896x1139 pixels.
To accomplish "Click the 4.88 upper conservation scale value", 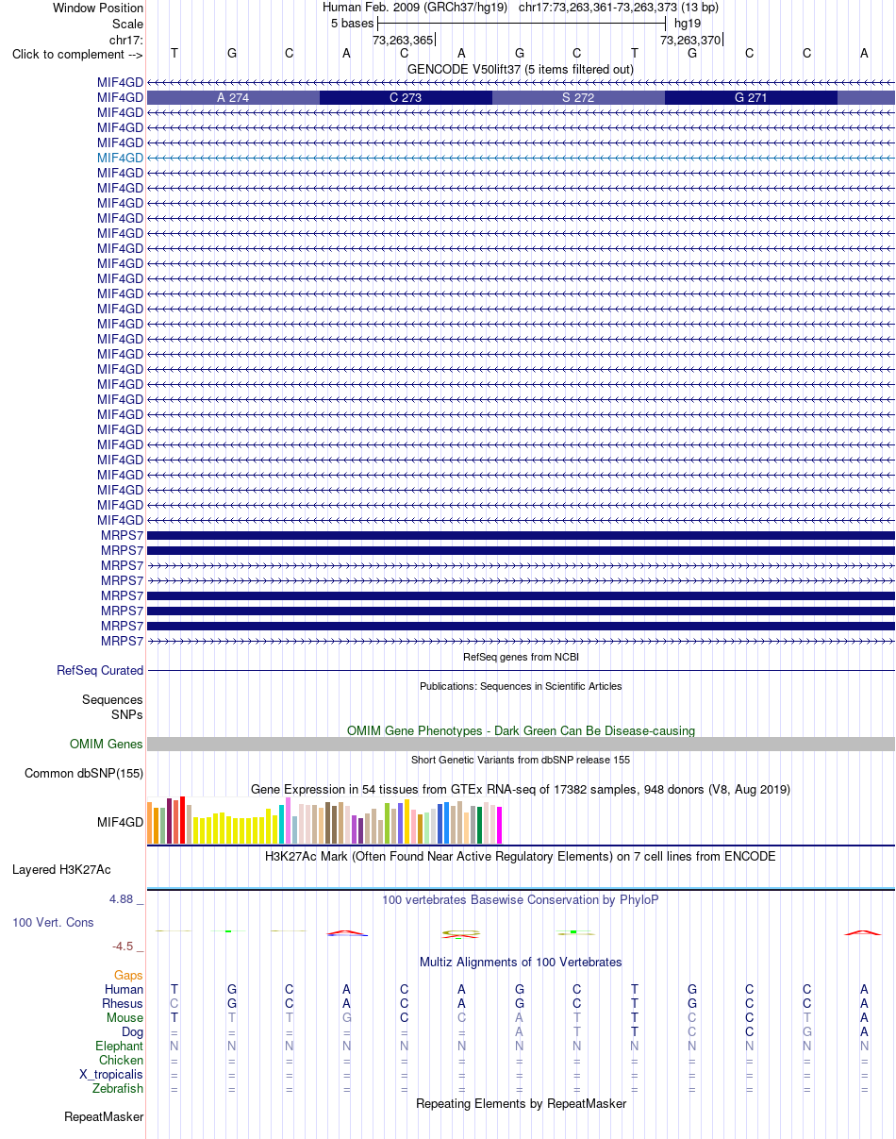I will click(122, 899).
